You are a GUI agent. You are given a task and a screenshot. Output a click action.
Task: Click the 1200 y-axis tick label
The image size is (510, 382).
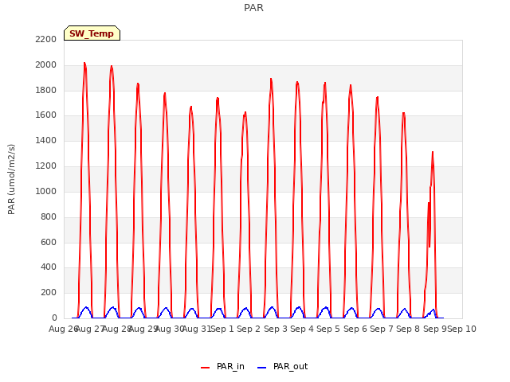click(46, 166)
